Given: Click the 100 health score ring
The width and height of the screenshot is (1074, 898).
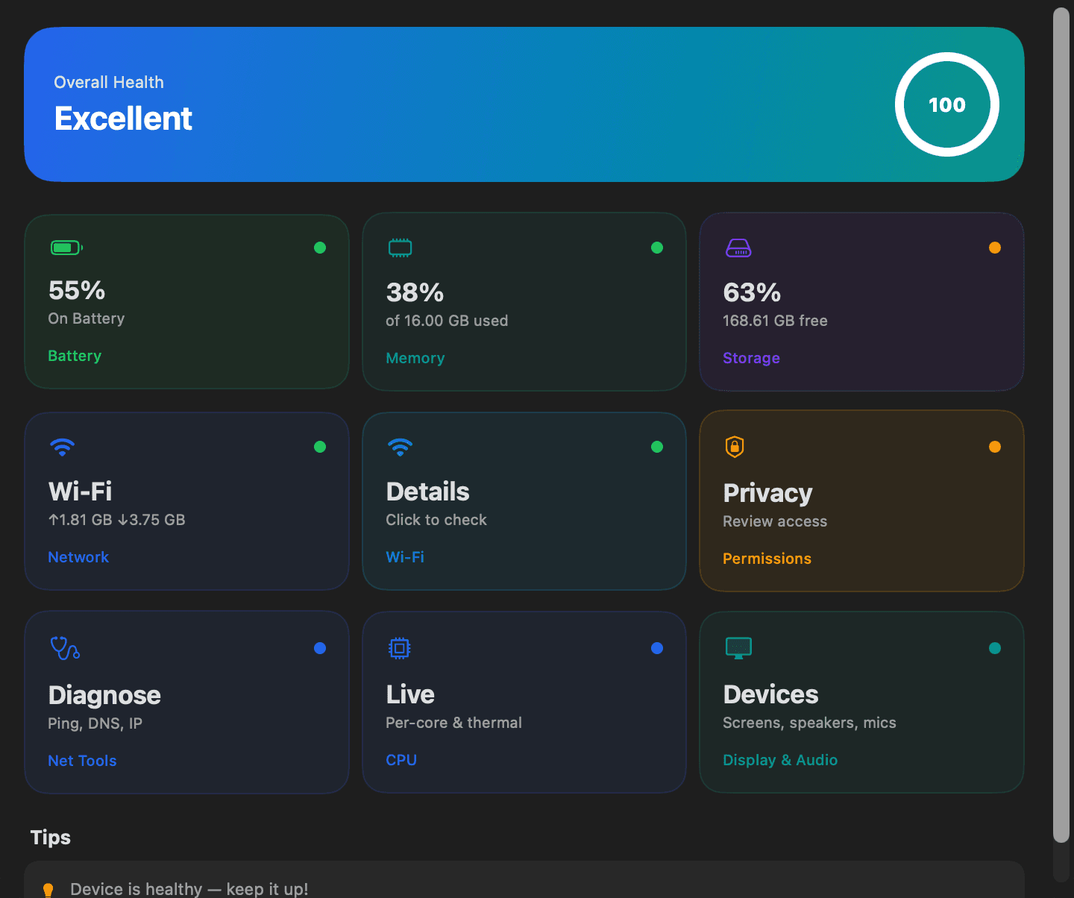Looking at the screenshot, I should pyautogui.click(x=947, y=104).
